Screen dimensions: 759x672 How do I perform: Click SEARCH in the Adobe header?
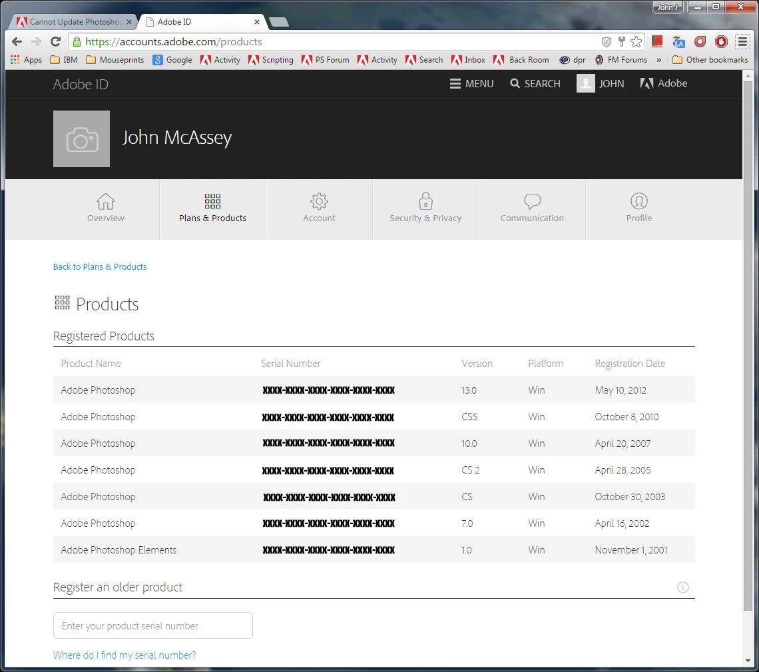coord(535,84)
